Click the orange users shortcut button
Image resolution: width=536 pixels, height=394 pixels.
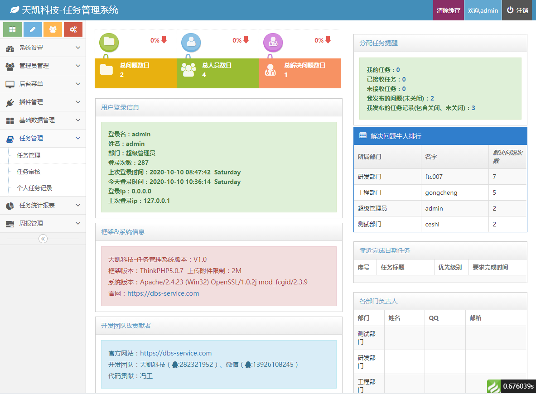pyautogui.click(x=53, y=29)
